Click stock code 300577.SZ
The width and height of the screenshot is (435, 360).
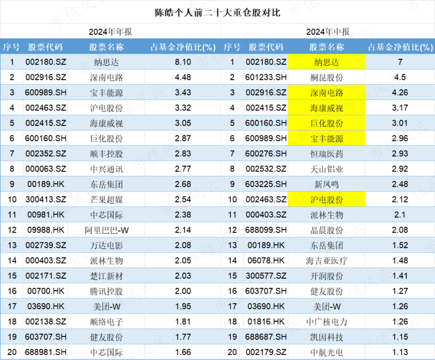pyautogui.click(x=266, y=276)
